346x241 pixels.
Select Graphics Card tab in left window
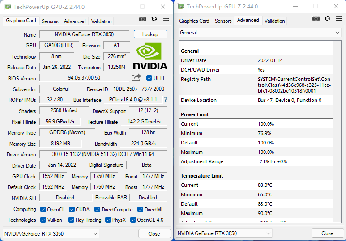pos(21,21)
